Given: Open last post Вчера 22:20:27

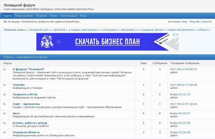Looking at the screenshot, I should (180, 113).
